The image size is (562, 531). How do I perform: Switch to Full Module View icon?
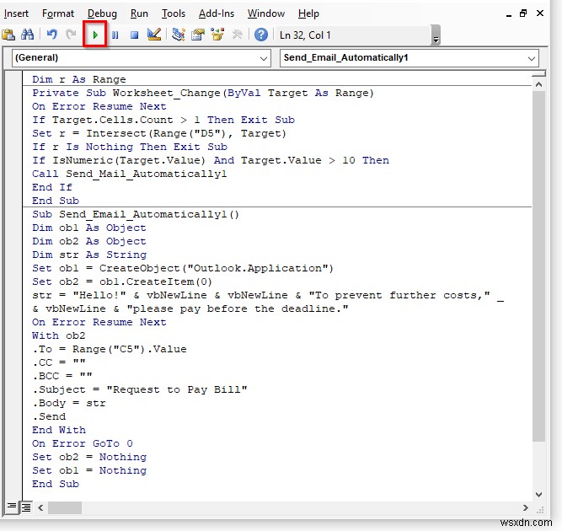(26, 507)
